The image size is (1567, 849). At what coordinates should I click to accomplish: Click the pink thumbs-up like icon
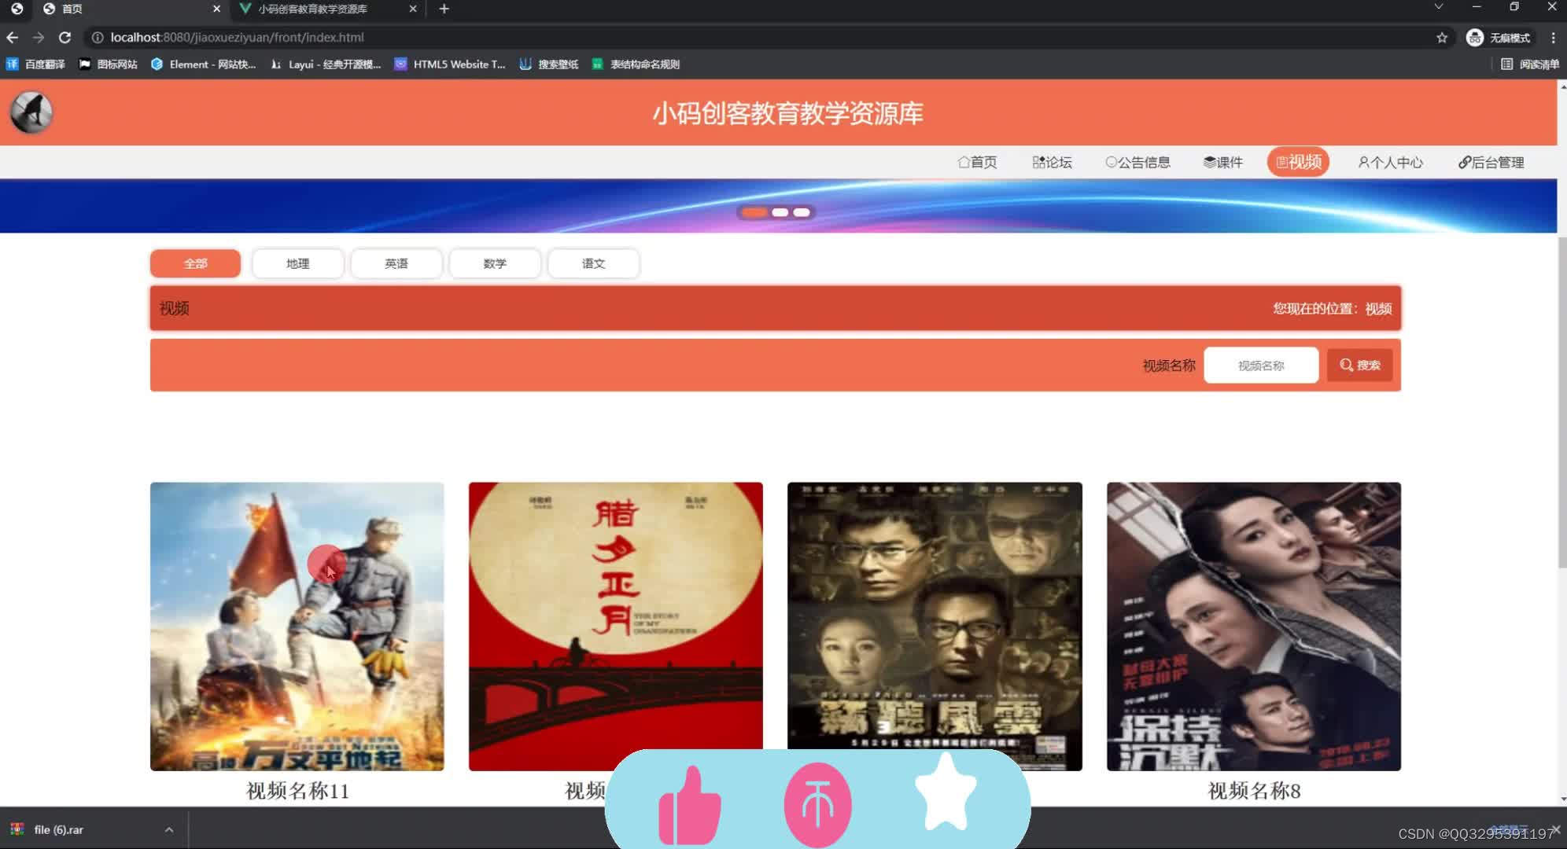pos(689,806)
